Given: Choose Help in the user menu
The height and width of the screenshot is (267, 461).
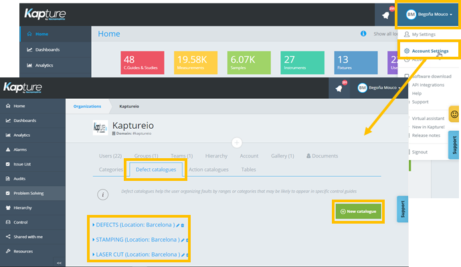Looking at the screenshot, I should tap(417, 93).
